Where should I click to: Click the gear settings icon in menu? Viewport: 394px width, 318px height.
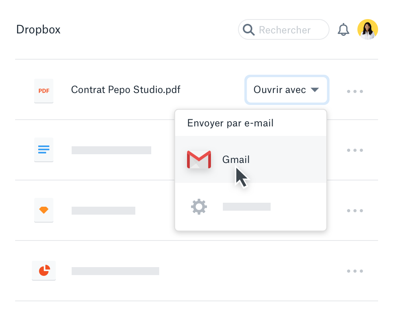point(199,207)
